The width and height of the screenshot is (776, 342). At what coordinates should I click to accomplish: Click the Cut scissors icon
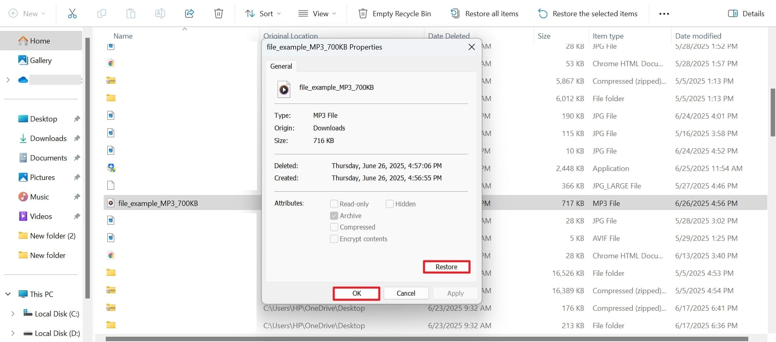(x=72, y=13)
